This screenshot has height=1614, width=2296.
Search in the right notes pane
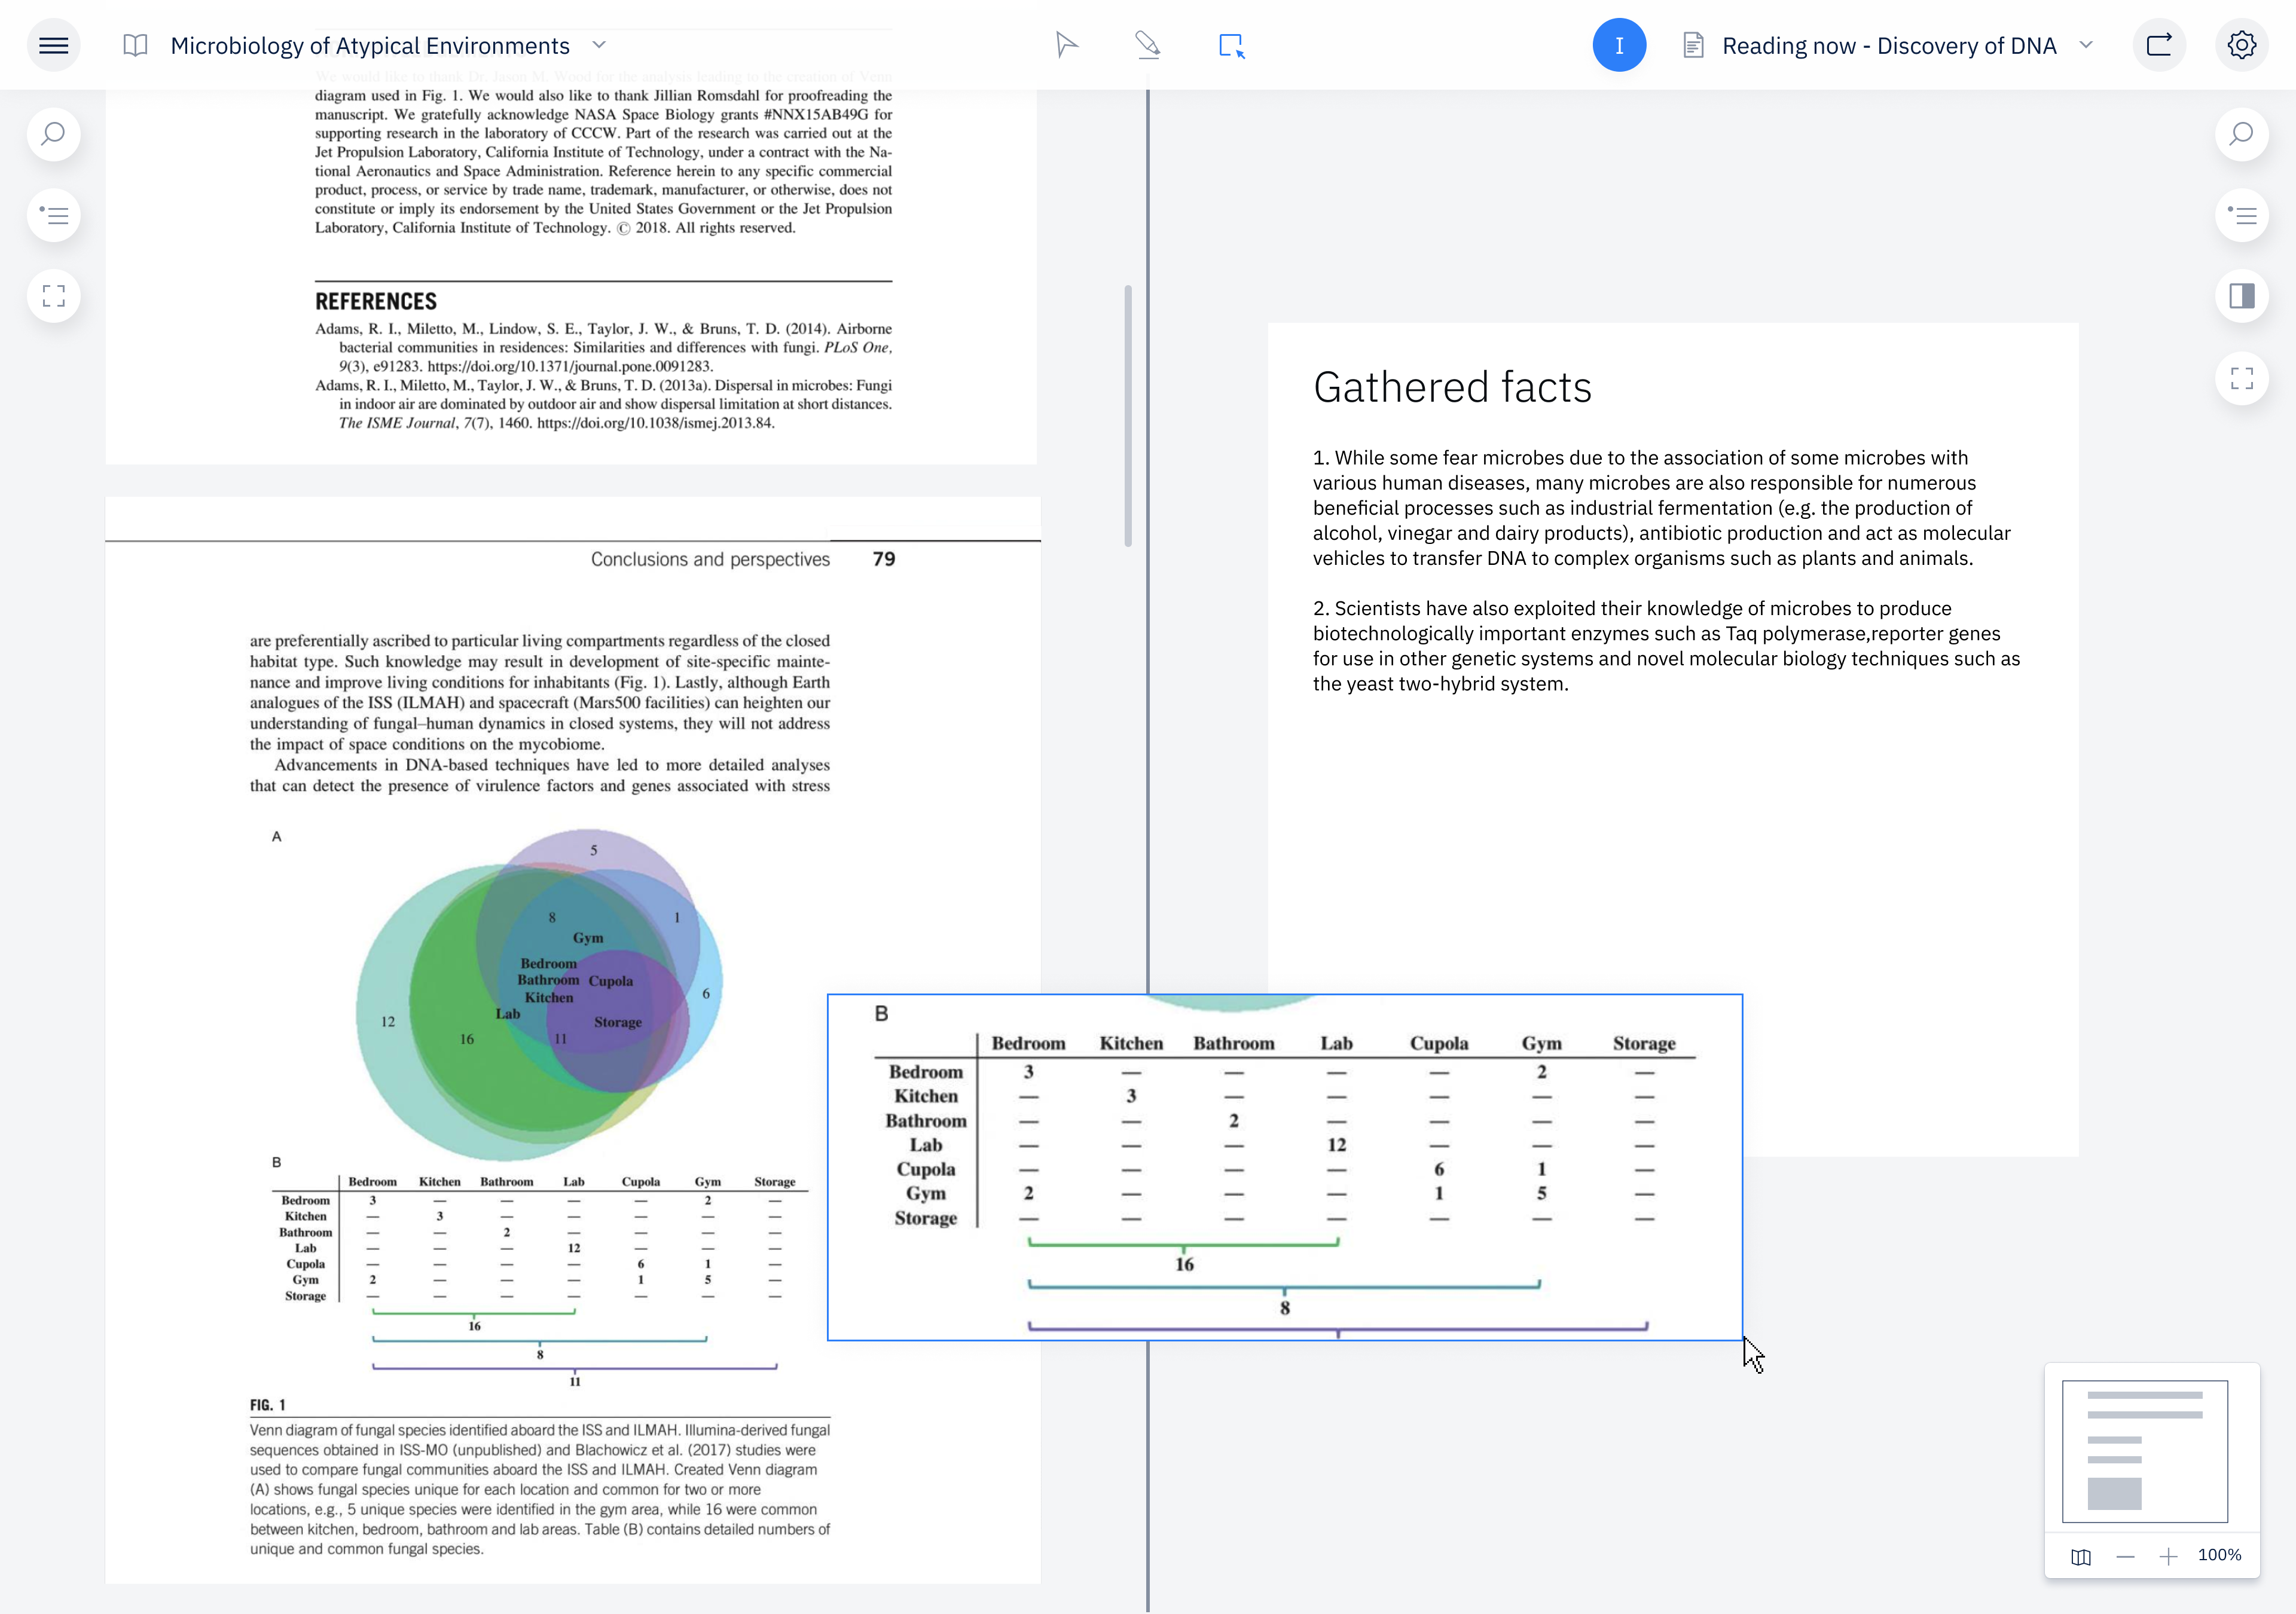click(x=2241, y=134)
